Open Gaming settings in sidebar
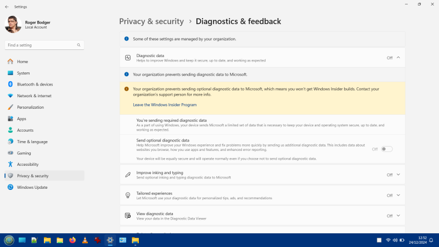The height and width of the screenshot is (247, 439). 24,153
